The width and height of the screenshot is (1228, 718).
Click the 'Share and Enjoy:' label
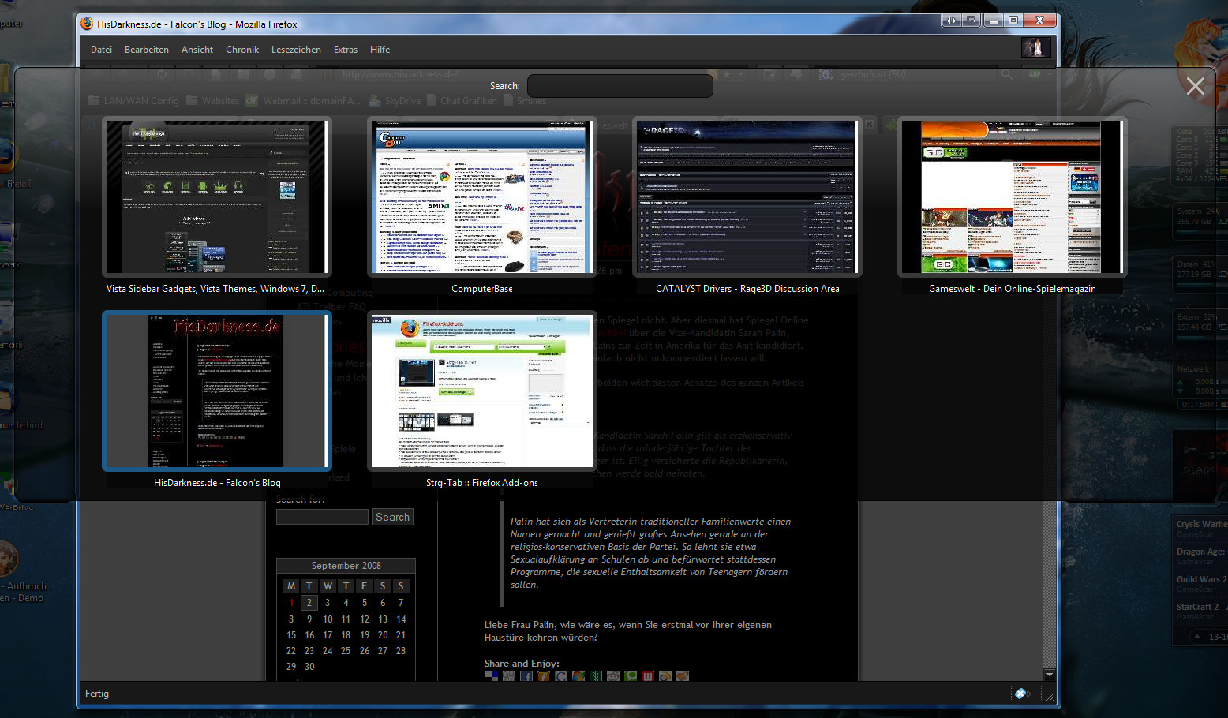[x=522, y=664]
